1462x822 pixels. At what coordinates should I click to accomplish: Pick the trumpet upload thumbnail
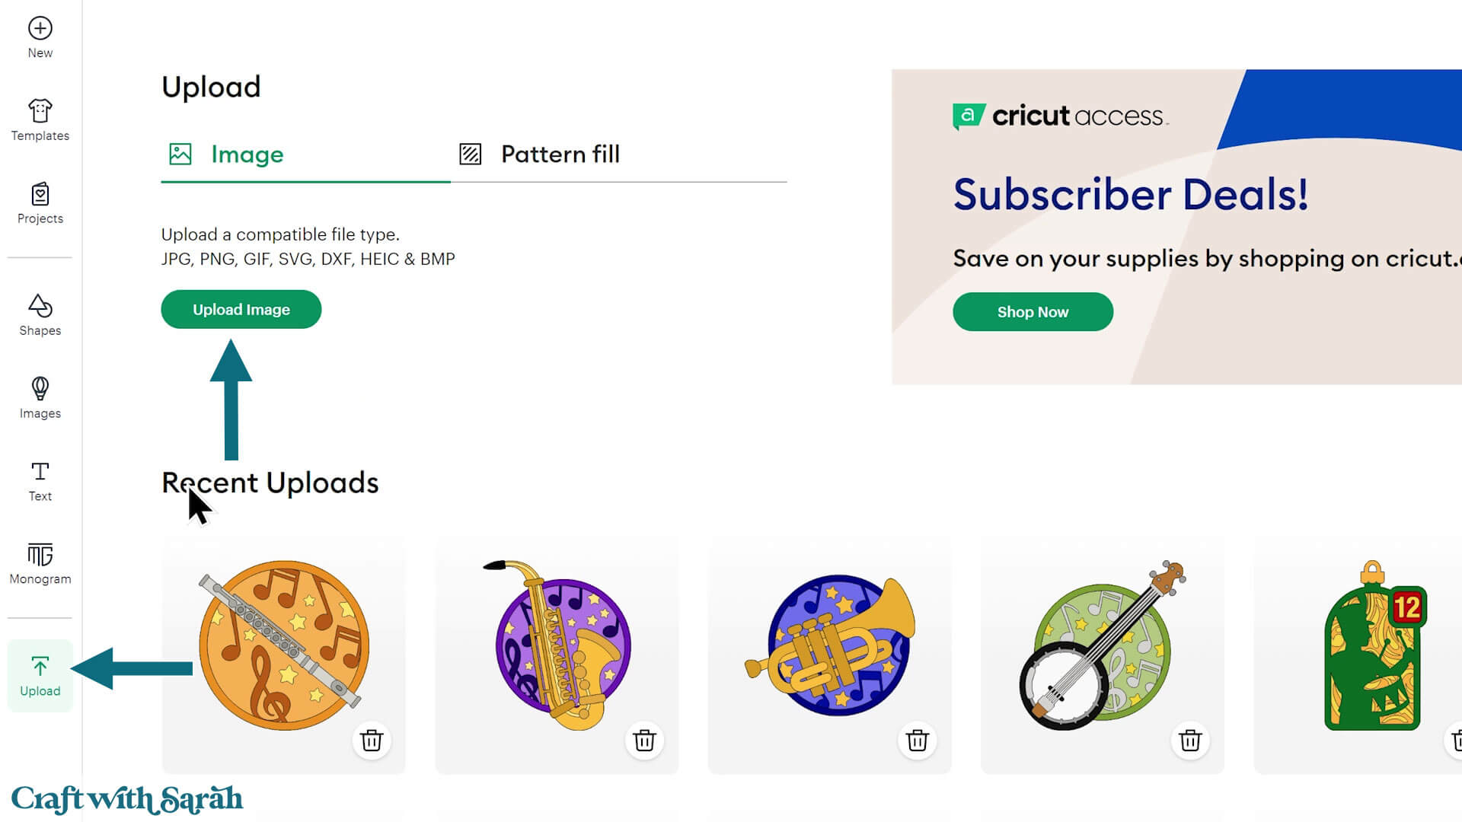(x=829, y=645)
